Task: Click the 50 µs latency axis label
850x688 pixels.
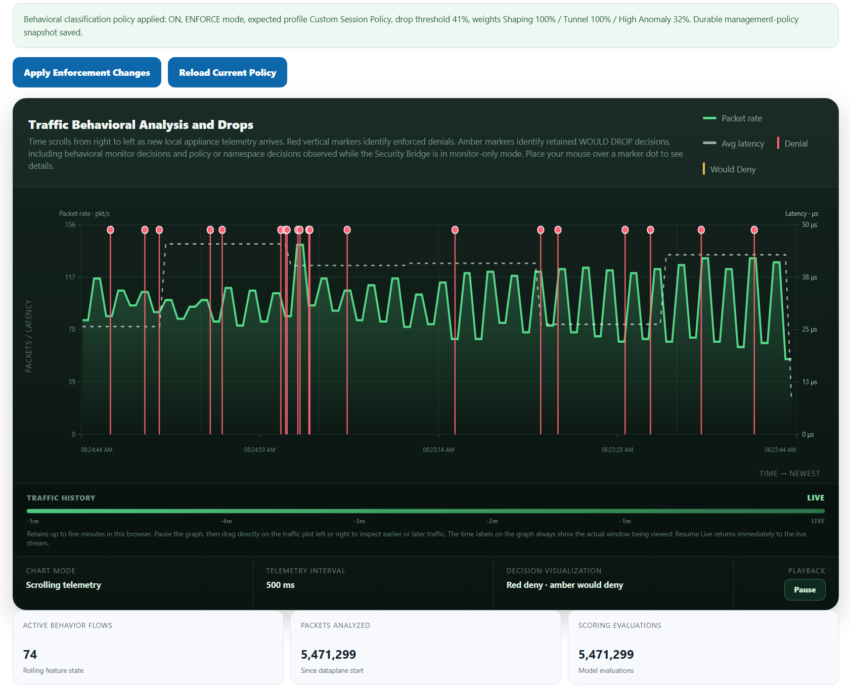Action: [x=810, y=225]
